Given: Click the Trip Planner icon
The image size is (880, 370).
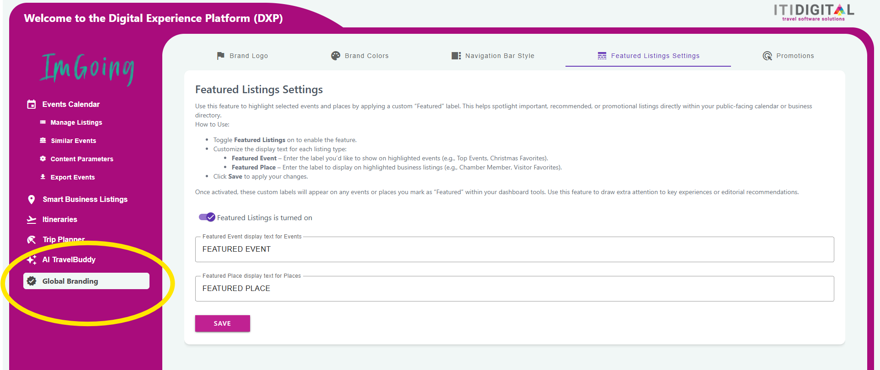Looking at the screenshot, I should [x=32, y=240].
